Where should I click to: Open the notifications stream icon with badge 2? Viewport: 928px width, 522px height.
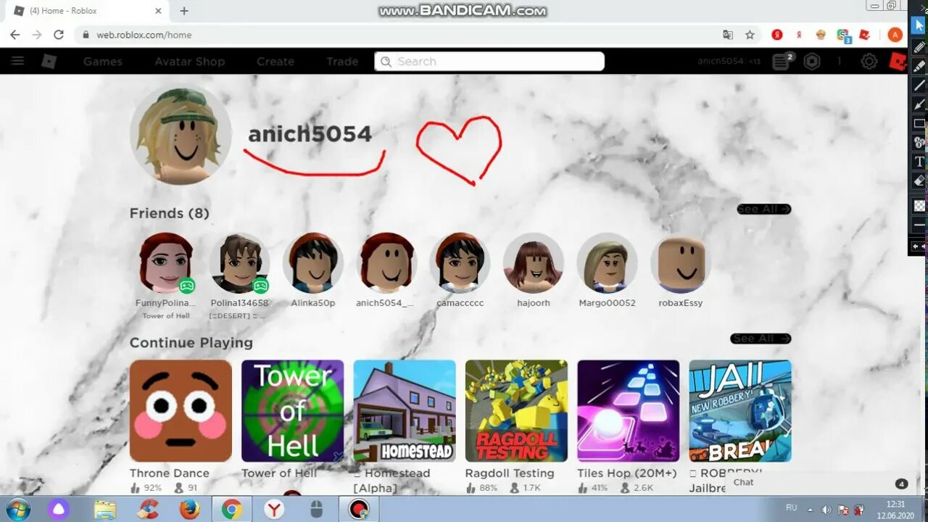pos(781,62)
